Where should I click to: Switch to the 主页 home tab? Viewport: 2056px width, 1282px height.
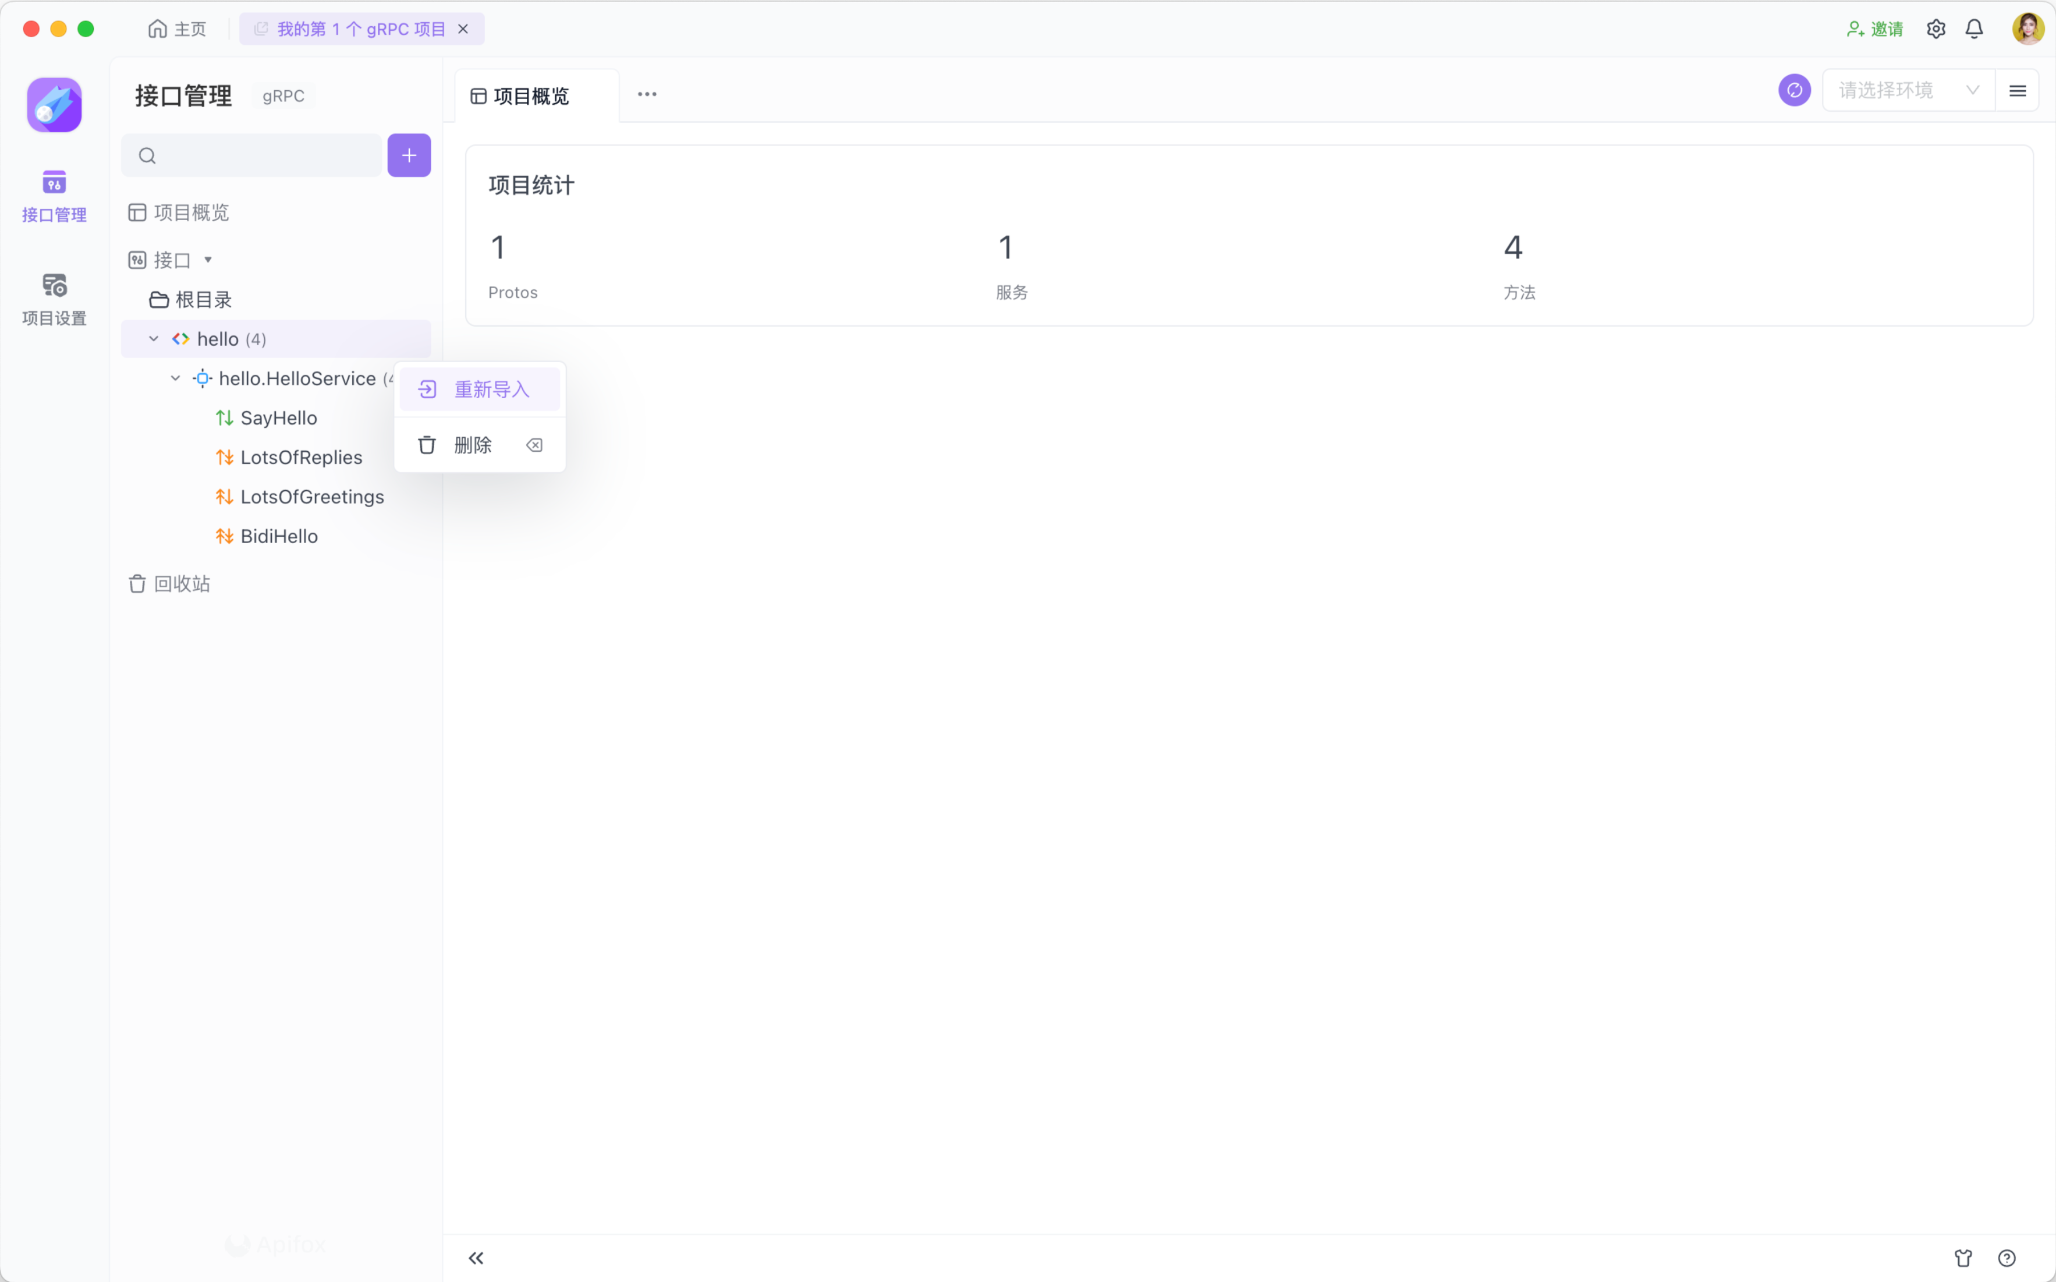tap(177, 29)
